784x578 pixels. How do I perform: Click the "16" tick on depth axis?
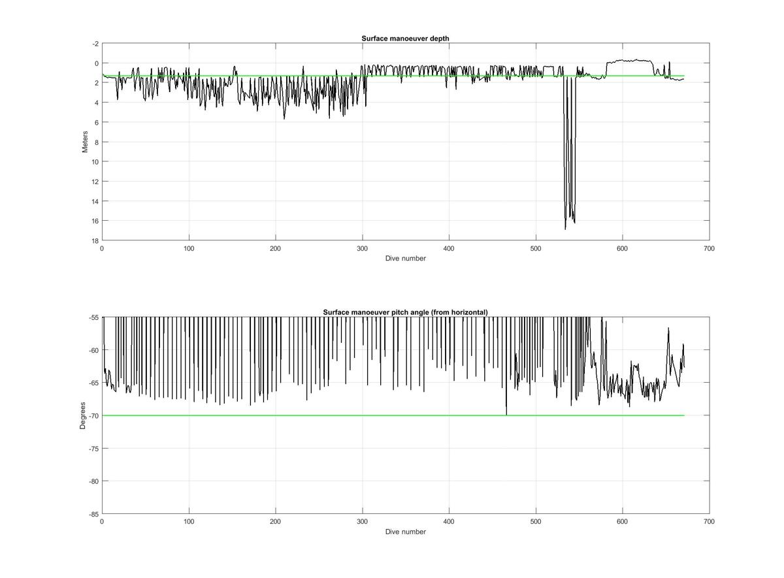95,221
